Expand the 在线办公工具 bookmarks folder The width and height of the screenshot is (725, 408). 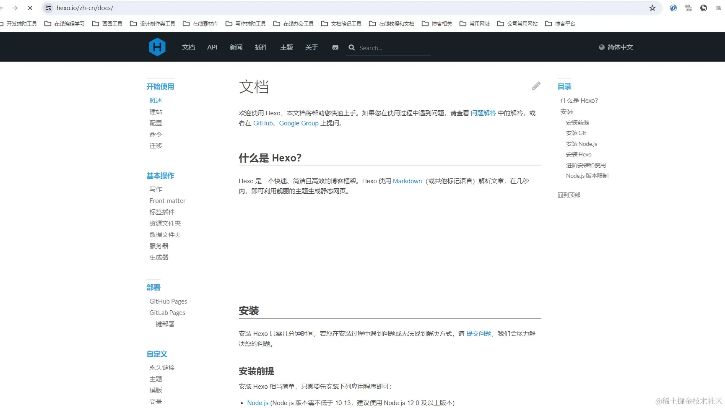click(293, 23)
